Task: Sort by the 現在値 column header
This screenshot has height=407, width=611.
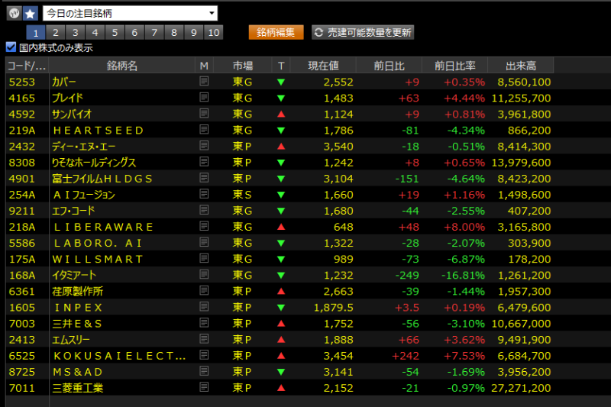Action: point(323,66)
